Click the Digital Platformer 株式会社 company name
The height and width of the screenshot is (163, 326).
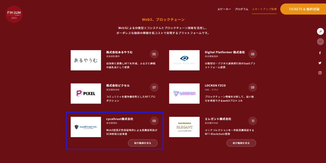click(x=225, y=52)
